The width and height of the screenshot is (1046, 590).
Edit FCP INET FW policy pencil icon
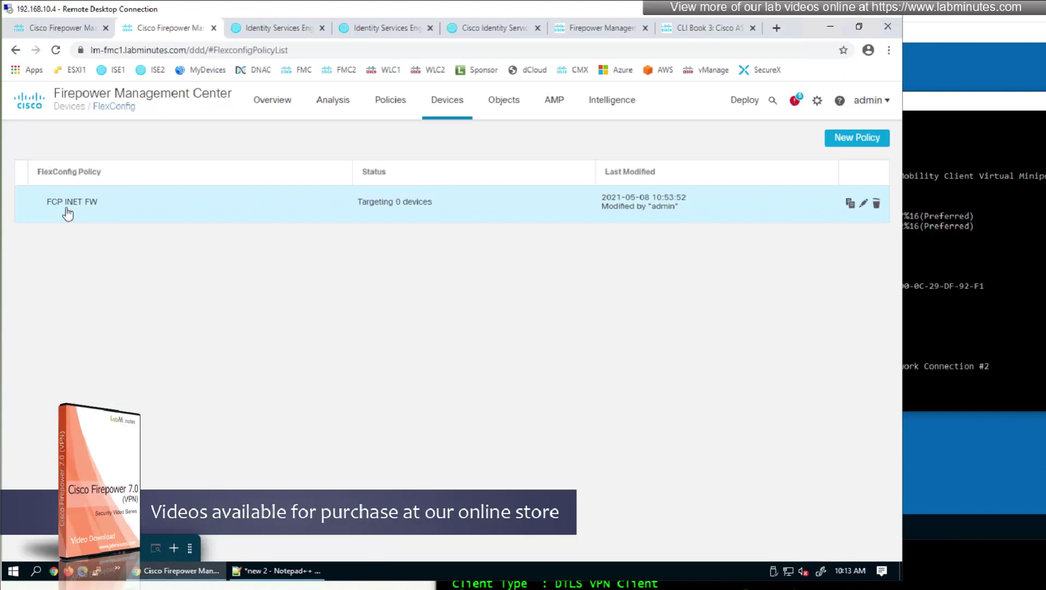tap(863, 203)
